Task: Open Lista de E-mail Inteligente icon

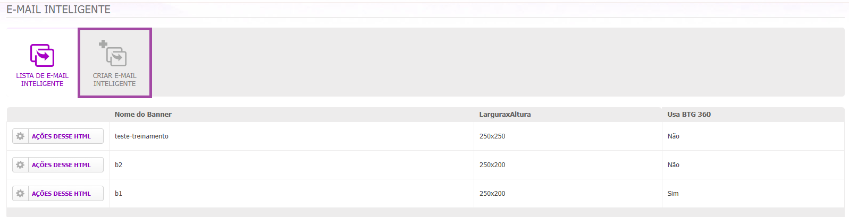Action: 42,55
